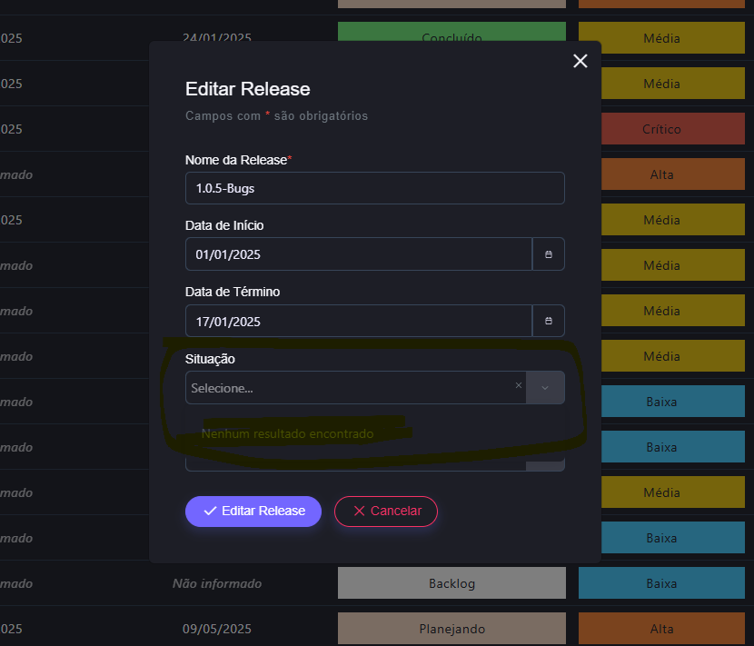Expand the Situação dropdown chevron
The width and height of the screenshot is (754, 646).
click(x=545, y=387)
